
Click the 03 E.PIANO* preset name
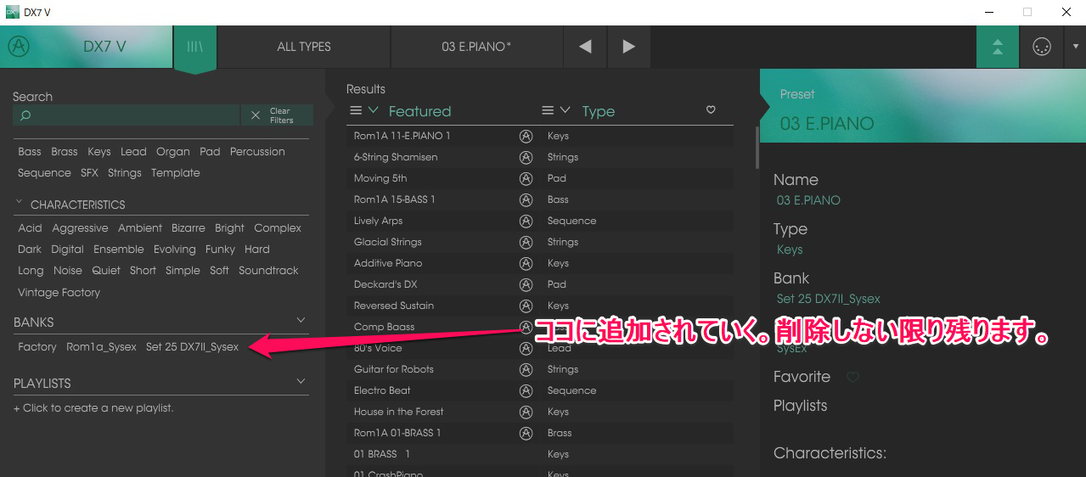[476, 47]
